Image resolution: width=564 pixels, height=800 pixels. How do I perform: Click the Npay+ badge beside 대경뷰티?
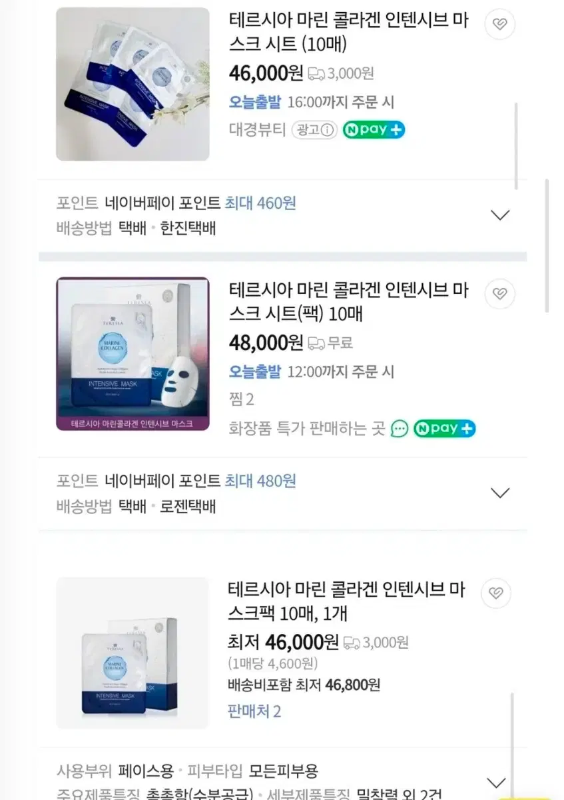374,130
